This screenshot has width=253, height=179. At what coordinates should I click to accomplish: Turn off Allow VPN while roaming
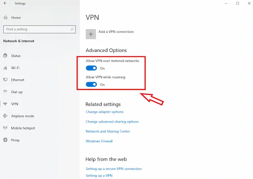point(91,84)
